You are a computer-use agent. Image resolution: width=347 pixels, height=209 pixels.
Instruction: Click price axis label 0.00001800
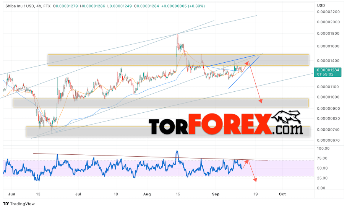328,34
